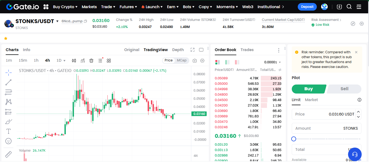
Task: Increase price with the up stepper arrow
Action: click(358, 112)
